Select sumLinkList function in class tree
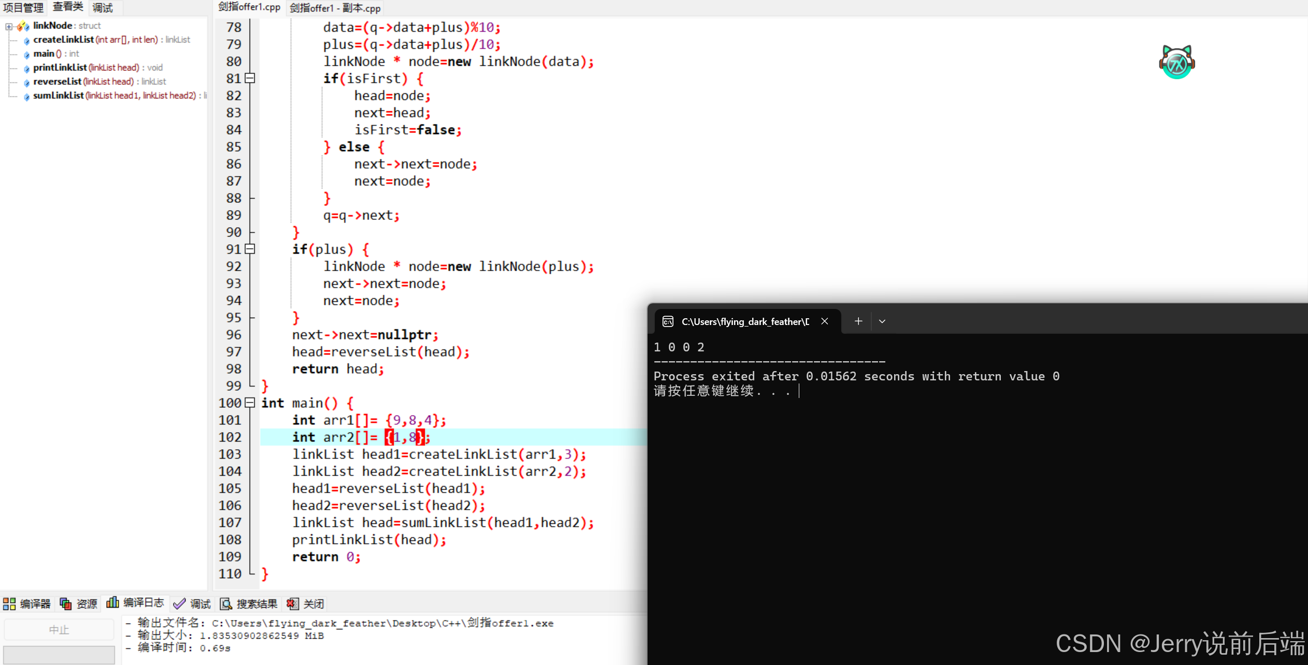Image resolution: width=1308 pixels, height=665 pixels. tap(59, 95)
